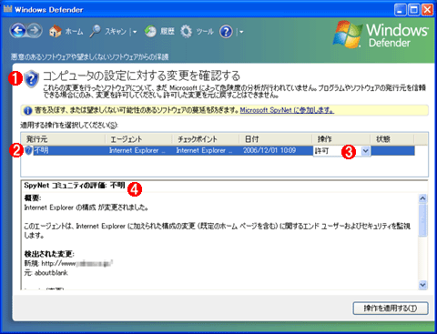437x334 pixels.
Task: Click the details pane scroll down arrow
Action: tap(422, 285)
